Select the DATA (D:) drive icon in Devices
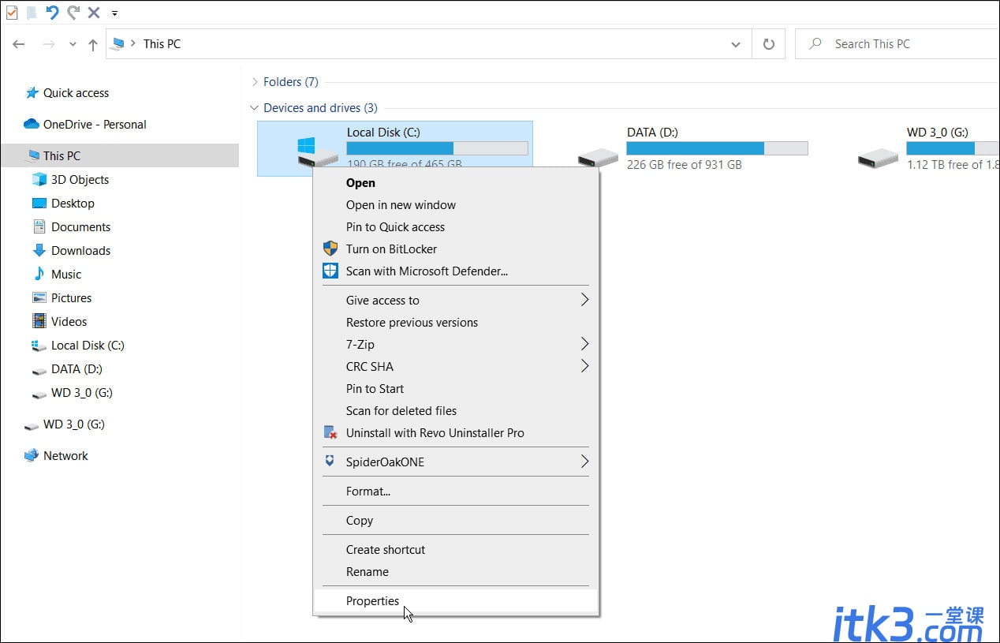Viewport: 1000px width, 643px height. point(597,157)
